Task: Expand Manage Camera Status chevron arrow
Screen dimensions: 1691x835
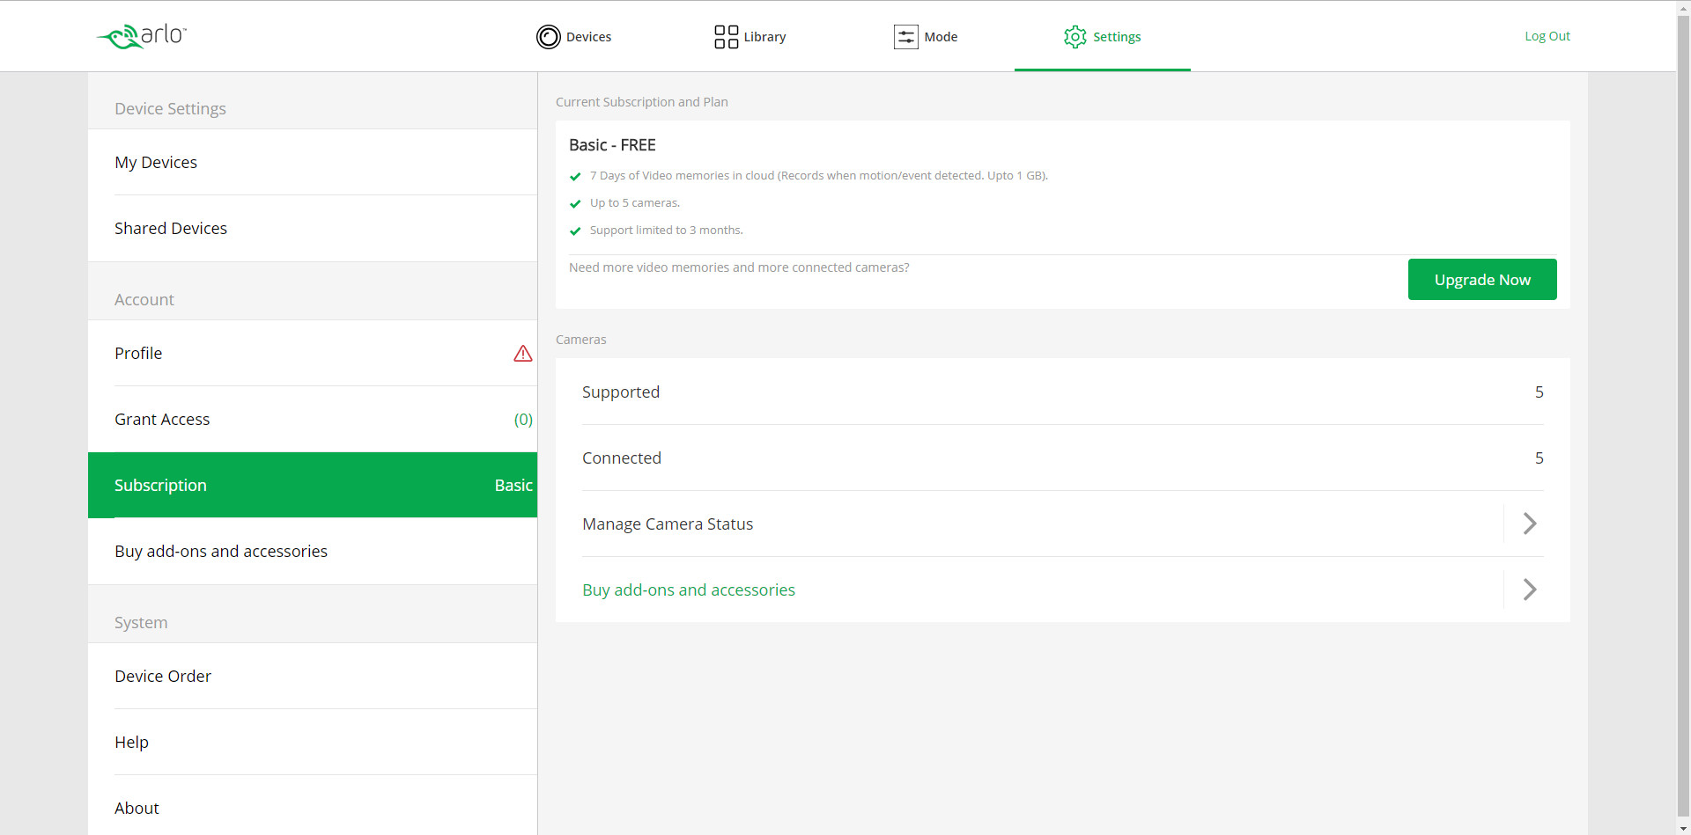Action: (x=1529, y=524)
